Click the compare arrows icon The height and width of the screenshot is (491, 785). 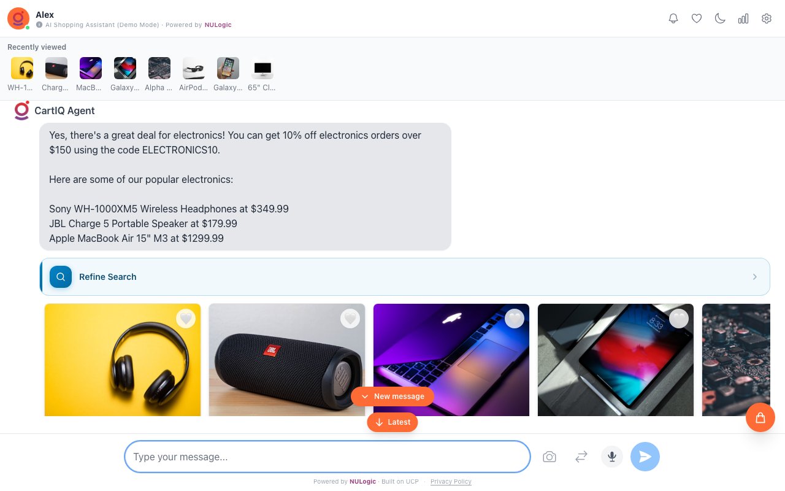point(581,457)
